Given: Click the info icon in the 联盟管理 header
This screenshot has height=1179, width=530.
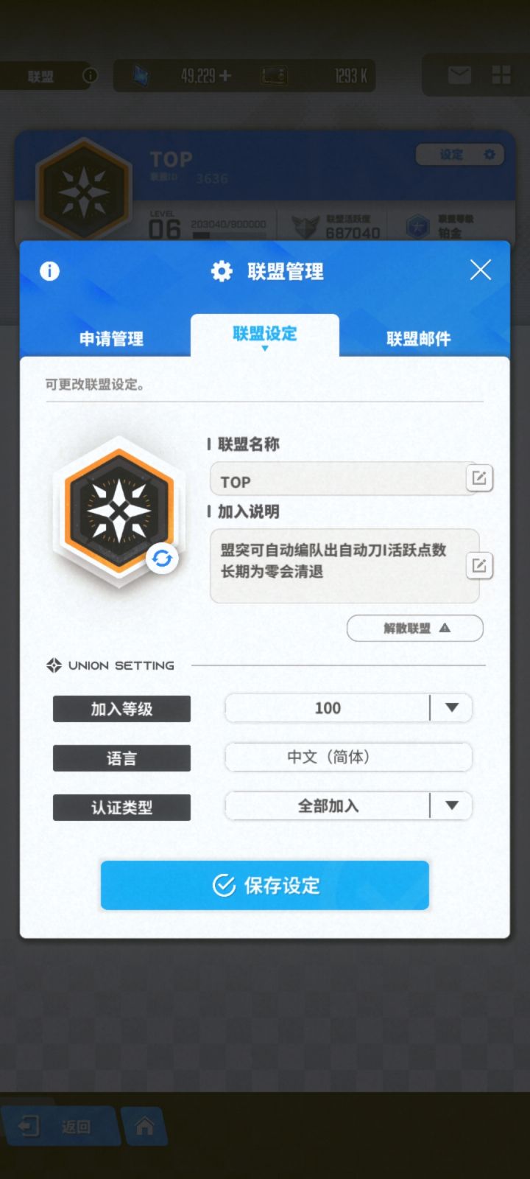Looking at the screenshot, I should point(49,271).
